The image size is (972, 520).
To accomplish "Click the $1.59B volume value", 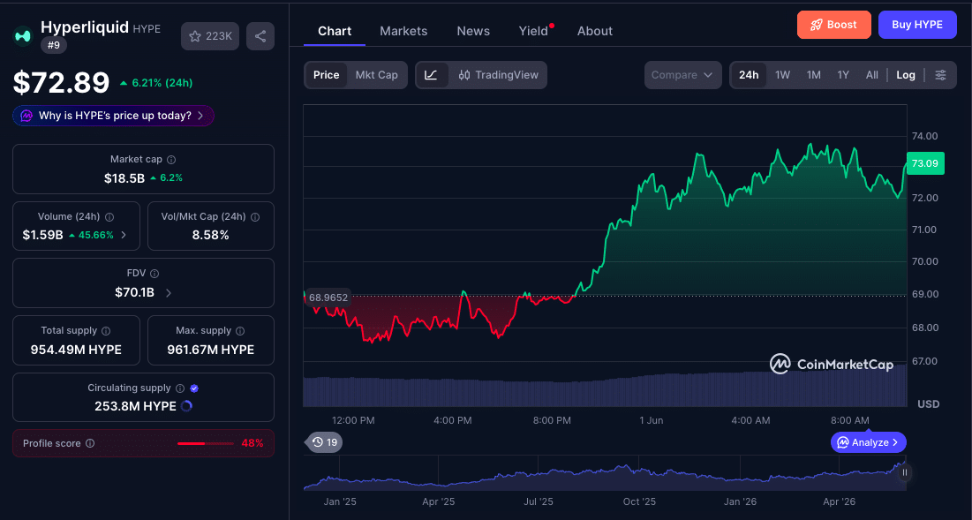I will coord(42,235).
